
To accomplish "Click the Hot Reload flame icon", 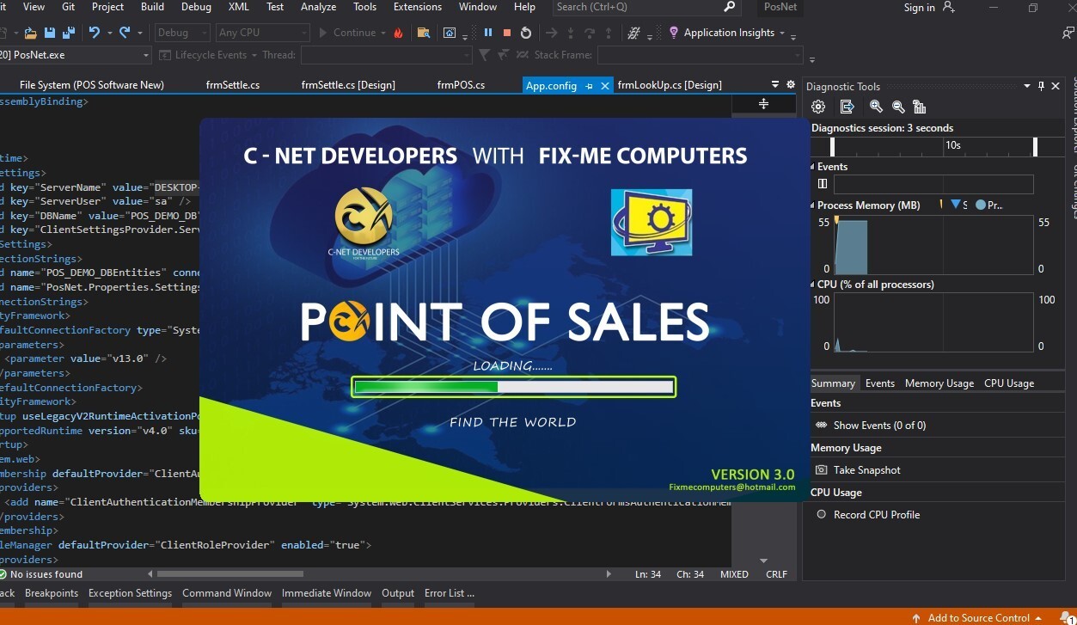I will pos(398,33).
